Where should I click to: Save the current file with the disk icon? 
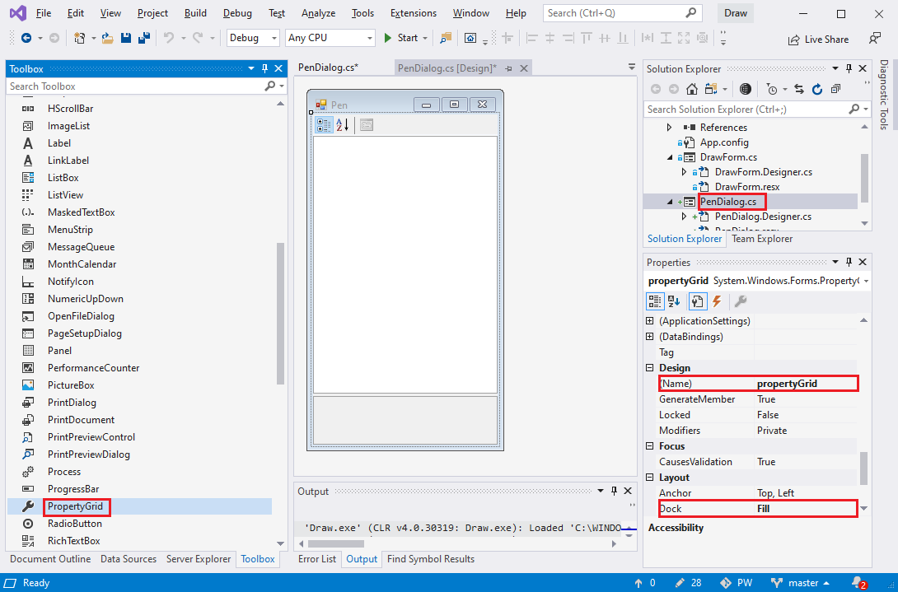pyautogui.click(x=126, y=38)
